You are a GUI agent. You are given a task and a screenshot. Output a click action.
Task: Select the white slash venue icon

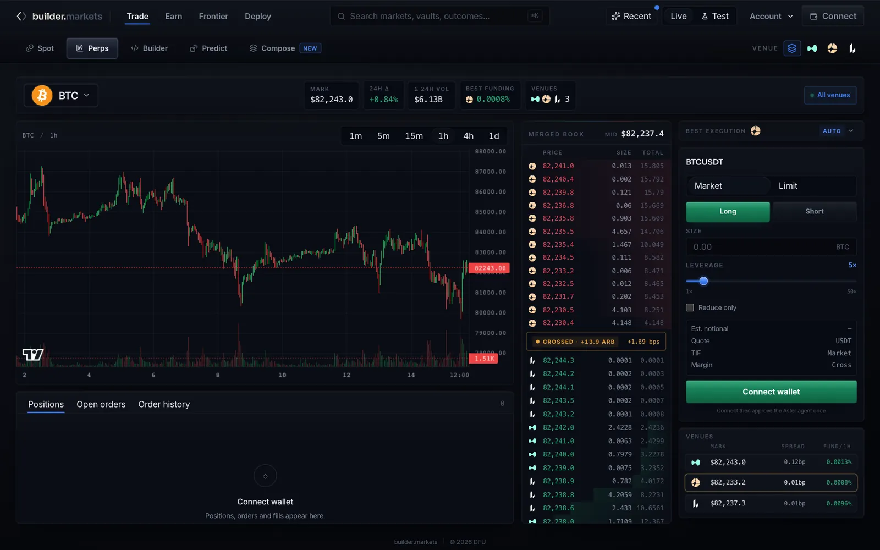click(852, 48)
